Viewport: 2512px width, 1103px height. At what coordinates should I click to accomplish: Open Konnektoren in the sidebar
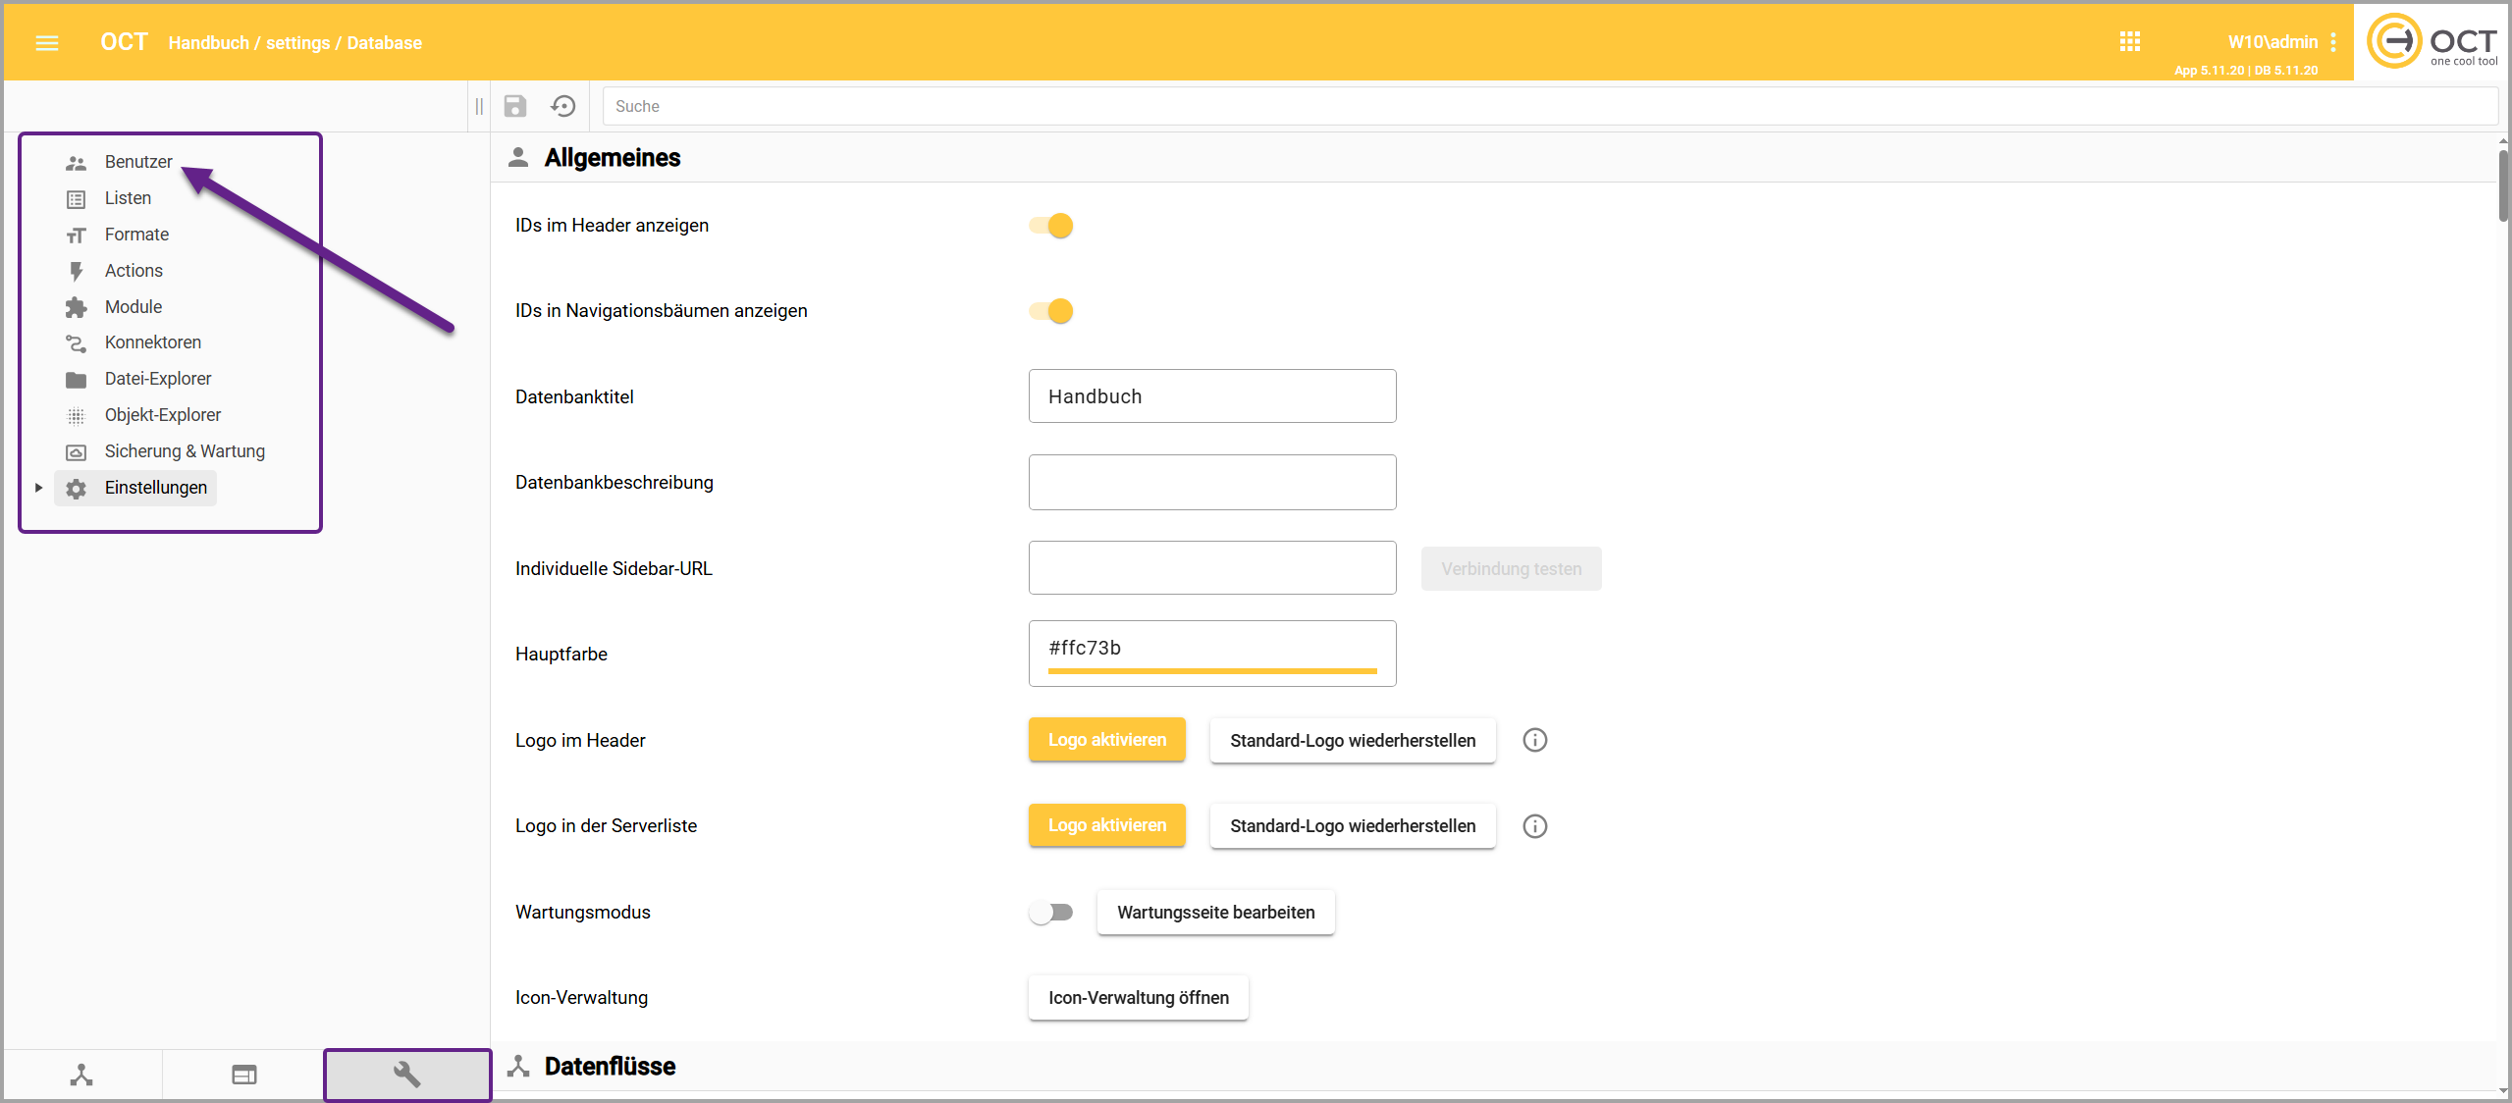pyautogui.click(x=152, y=342)
